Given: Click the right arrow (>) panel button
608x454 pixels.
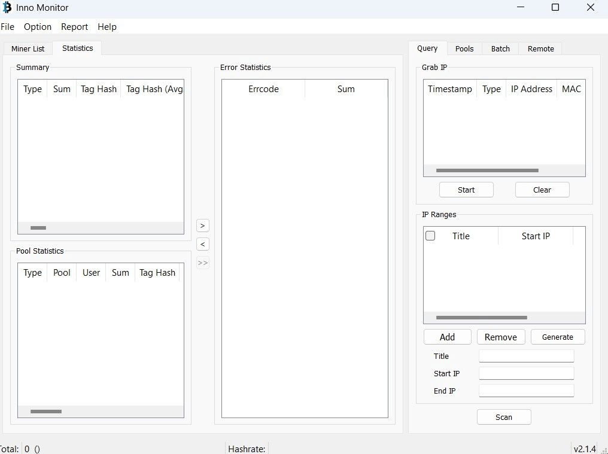Looking at the screenshot, I should [x=203, y=226].
